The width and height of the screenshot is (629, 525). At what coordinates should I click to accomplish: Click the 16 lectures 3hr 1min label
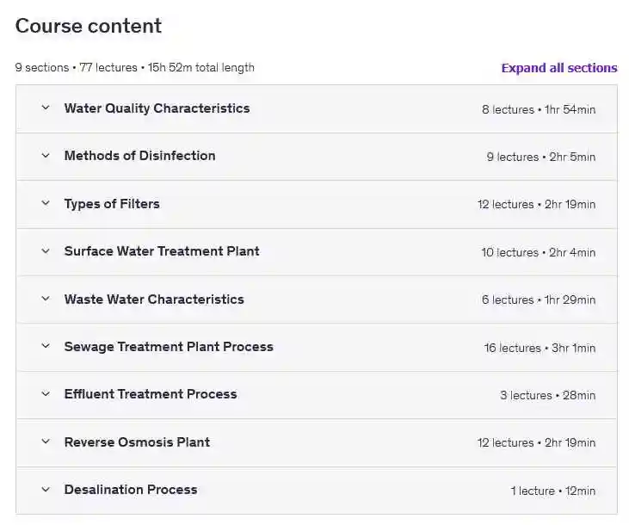pos(539,348)
